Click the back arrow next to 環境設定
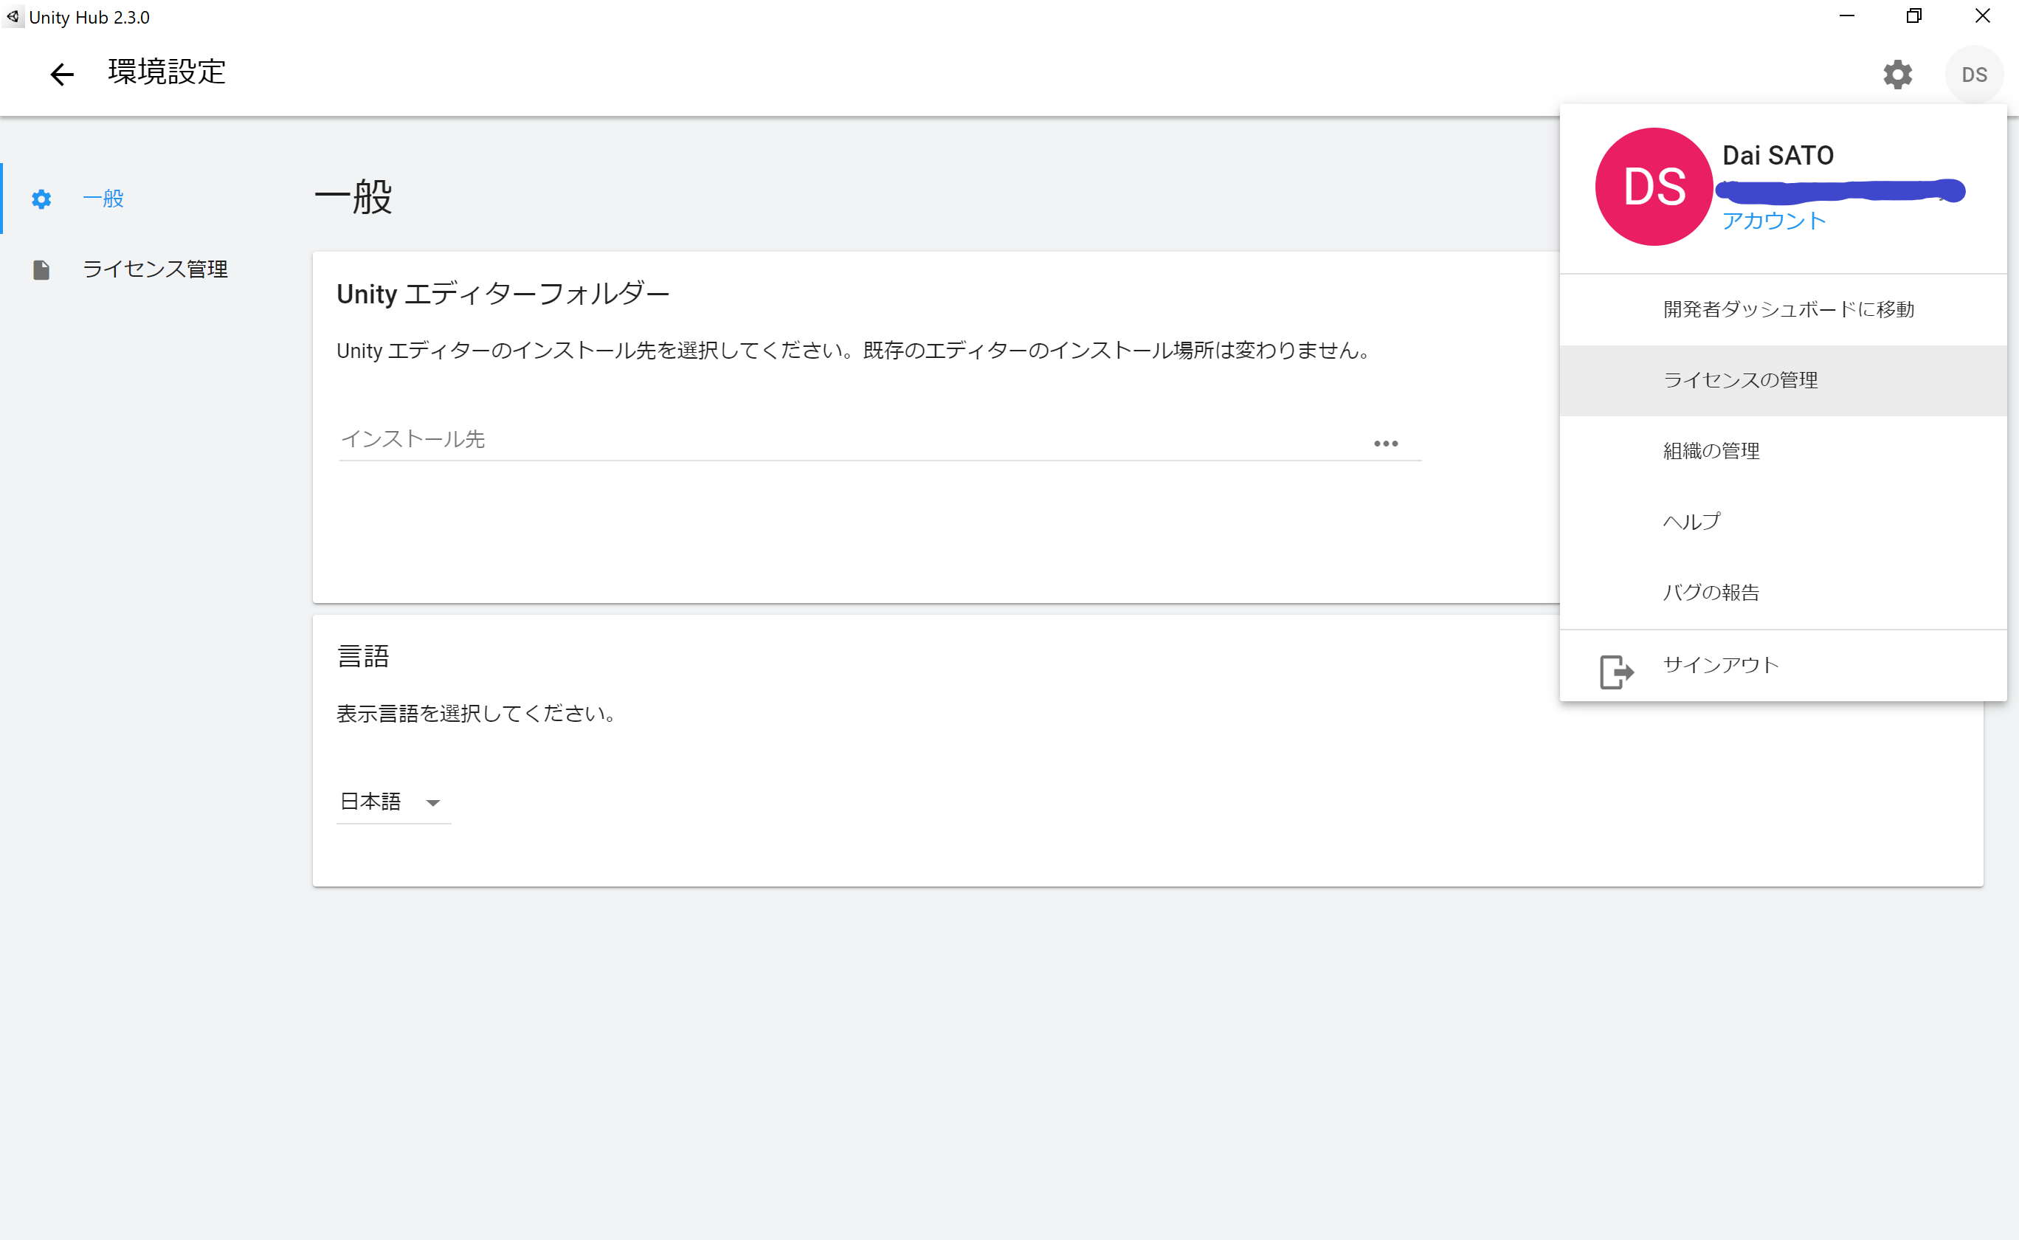The width and height of the screenshot is (2019, 1240). [x=61, y=75]
